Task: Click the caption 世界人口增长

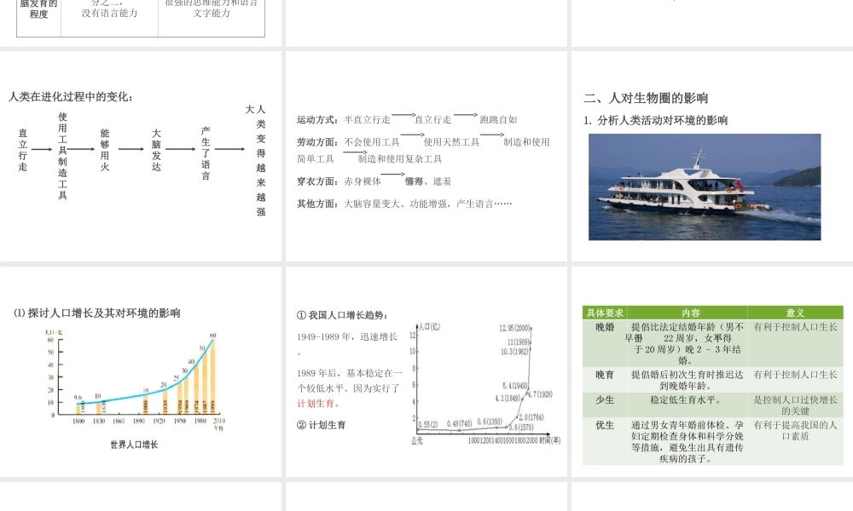Action: (x=134, y=445)
